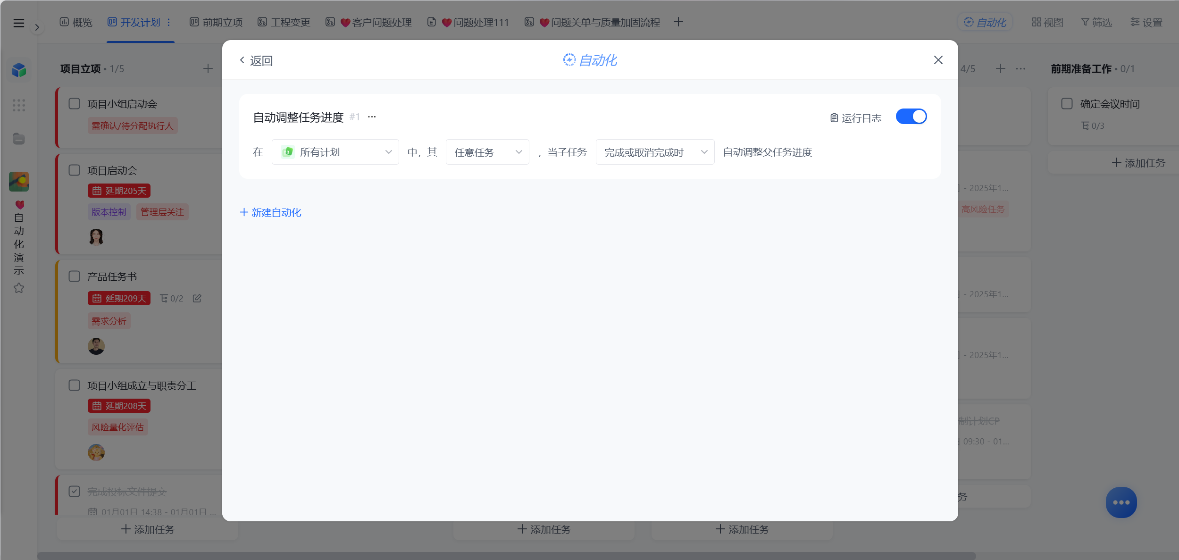This screenshot has height=560, width=1179.
Task: View 运行日志 for the automation rule
Action: point(856,118)
